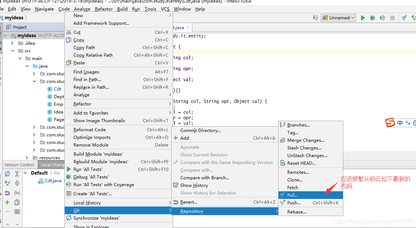Click the gray Stop button in toolbar
416x228 pixels.
coord(392,18)
